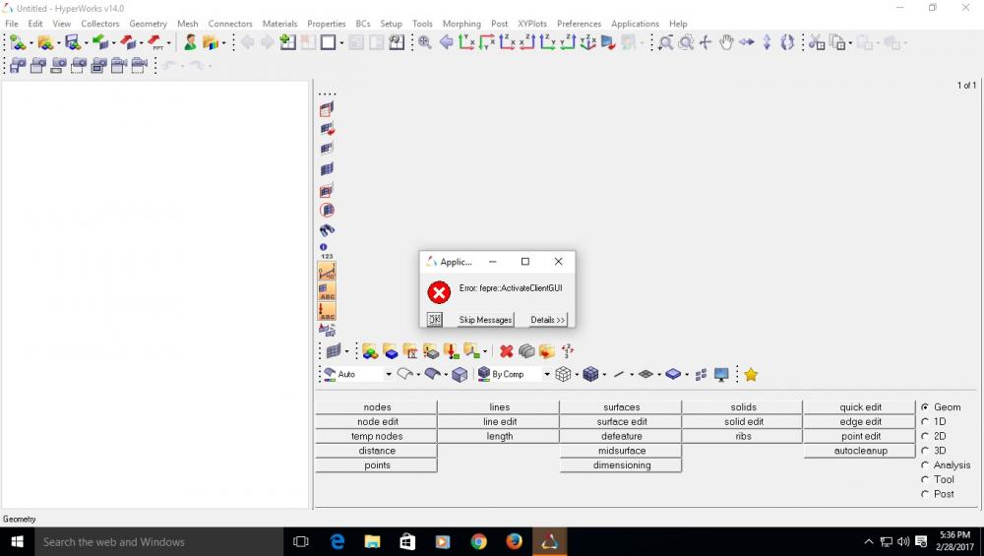Open File Explorer from the taskbar
Image resolution: width=984 pixels, height=556 pixels.
pos(373,541)
